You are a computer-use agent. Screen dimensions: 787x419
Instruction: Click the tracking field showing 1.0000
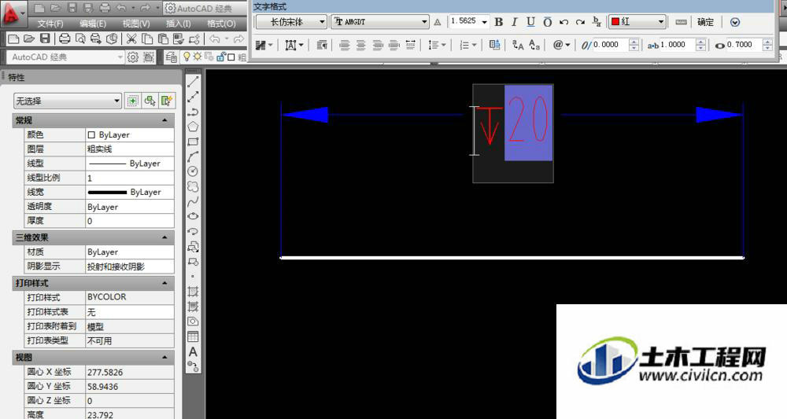[678, 45]
